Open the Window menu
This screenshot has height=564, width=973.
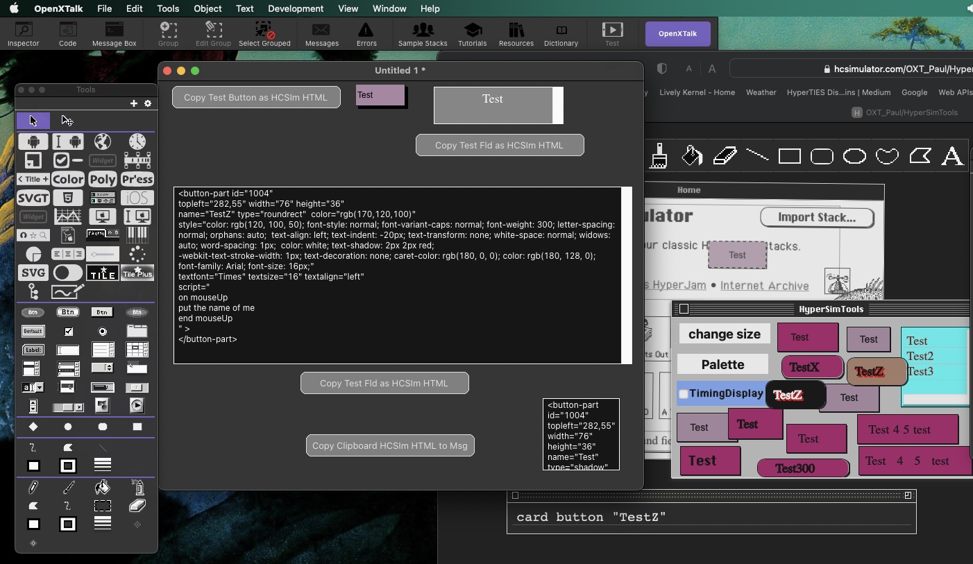(x=389, y=8)
